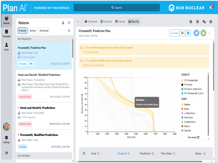Open the notifications bell
Viewport: 218px width, 163px height.
point(211,8)
